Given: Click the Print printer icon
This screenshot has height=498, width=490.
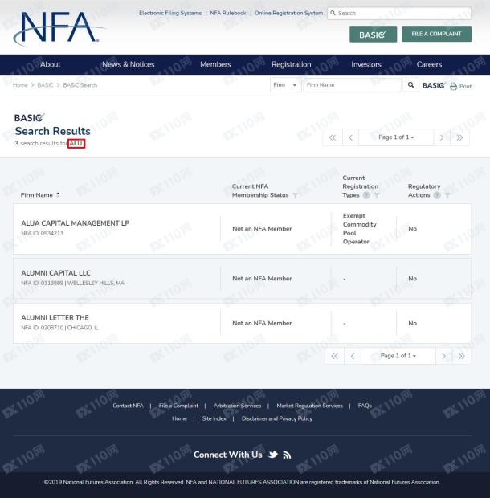Looking at the screenshot, I should pos(454,86).
